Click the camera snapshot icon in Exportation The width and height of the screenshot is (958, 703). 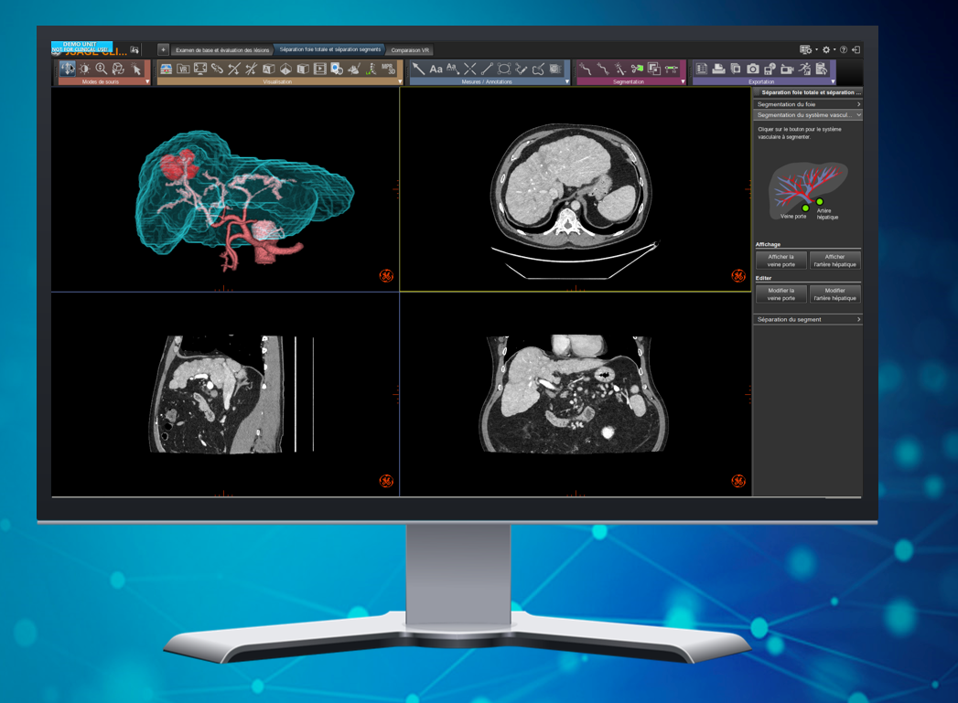(753, 69)
